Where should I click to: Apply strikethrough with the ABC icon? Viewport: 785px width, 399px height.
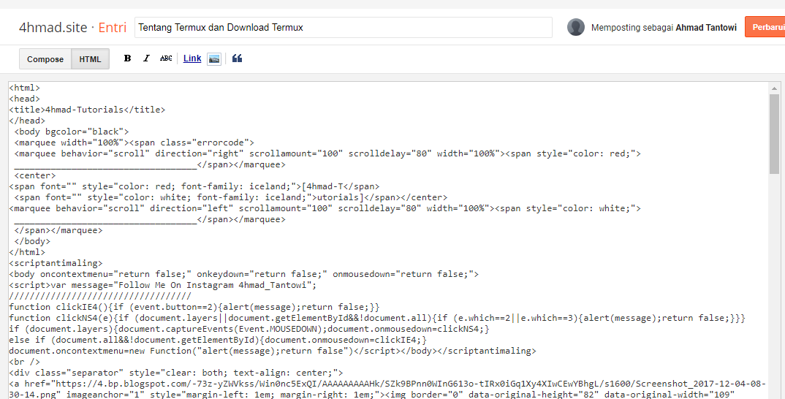(166, 58)
